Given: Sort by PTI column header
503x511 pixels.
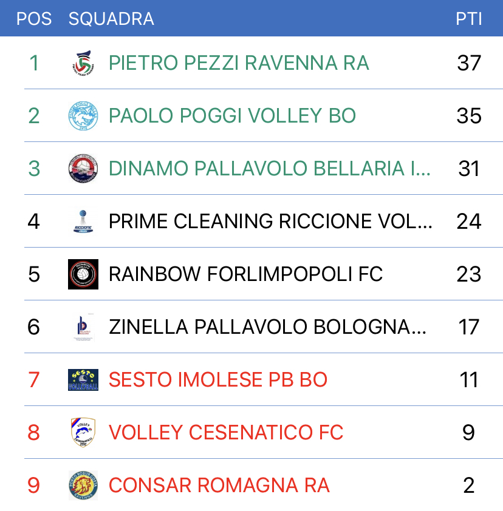Looking at the screenshot, I should pos(469,19).
